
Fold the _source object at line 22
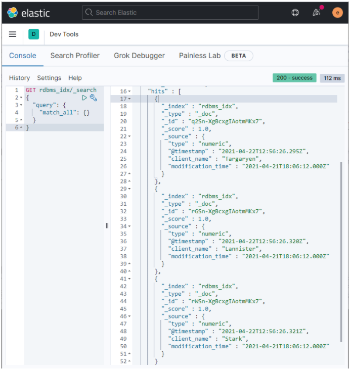pyautogui.click(x=129, y=136)
